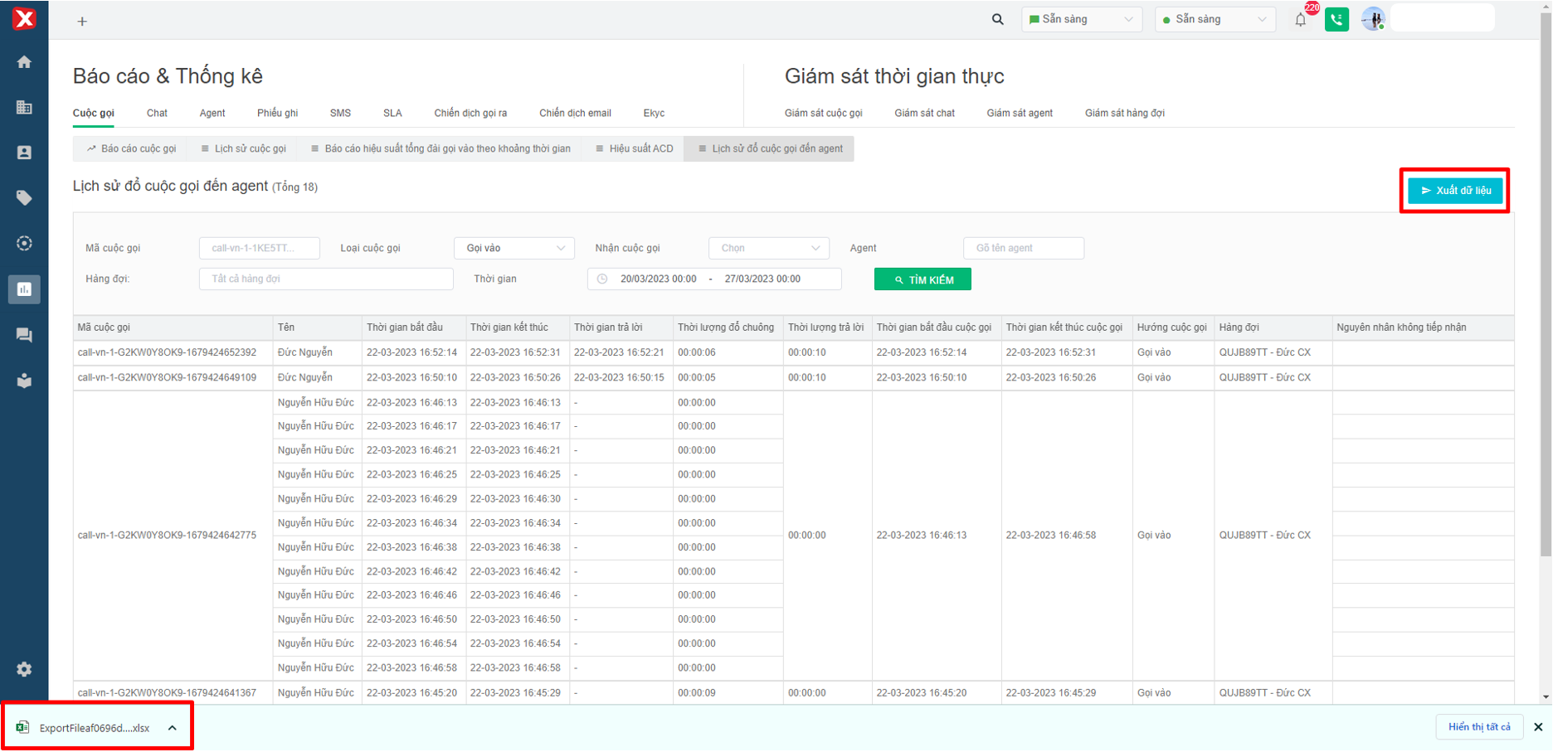Image resolution: width=1553 pixels, height=752 pixels.
Task: Switch to the Chat report tab
Action: coord(157,114)
